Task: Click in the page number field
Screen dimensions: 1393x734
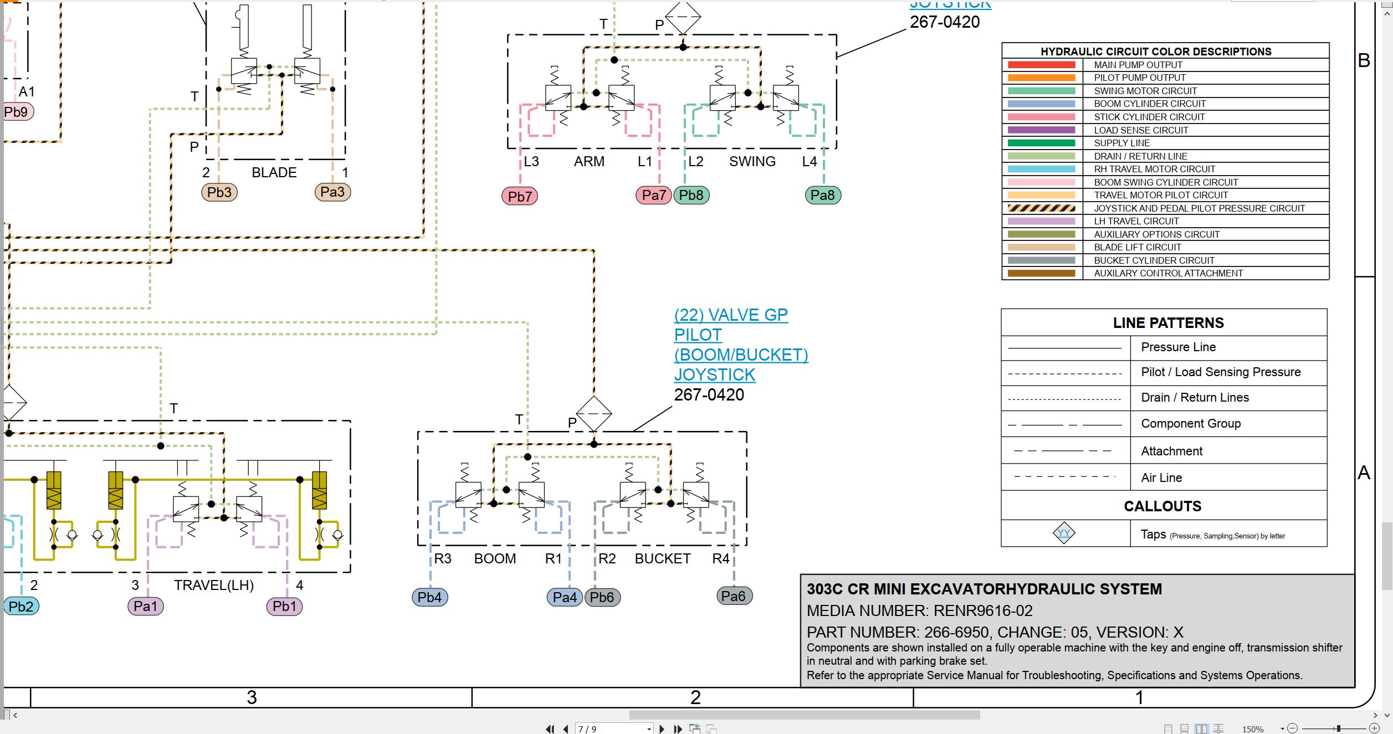Action: (x=608, y=729)
